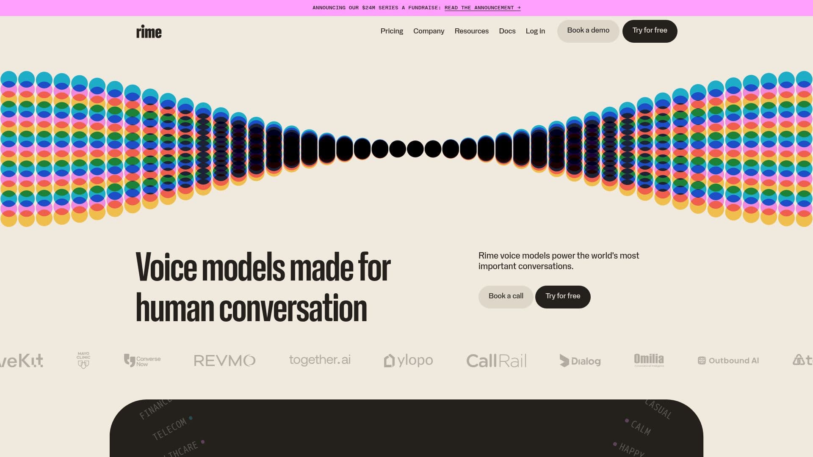Image resolution: width=813 pixels, height=457 pixels.
Task: Click the Converse Now logo
Action: (142, 361)
